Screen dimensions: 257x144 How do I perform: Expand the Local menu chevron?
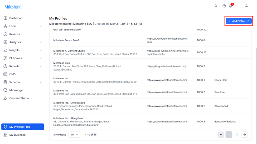coord(41,26)
